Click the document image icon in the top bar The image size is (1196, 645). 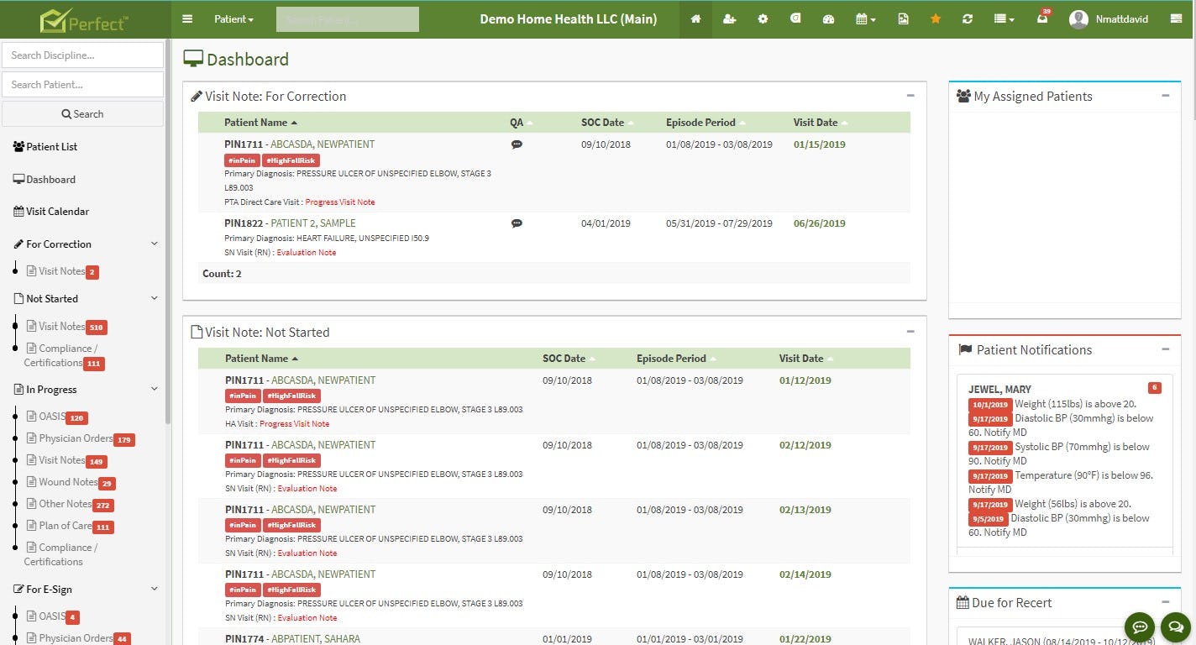pyautogui.click(x=903, y=18)
